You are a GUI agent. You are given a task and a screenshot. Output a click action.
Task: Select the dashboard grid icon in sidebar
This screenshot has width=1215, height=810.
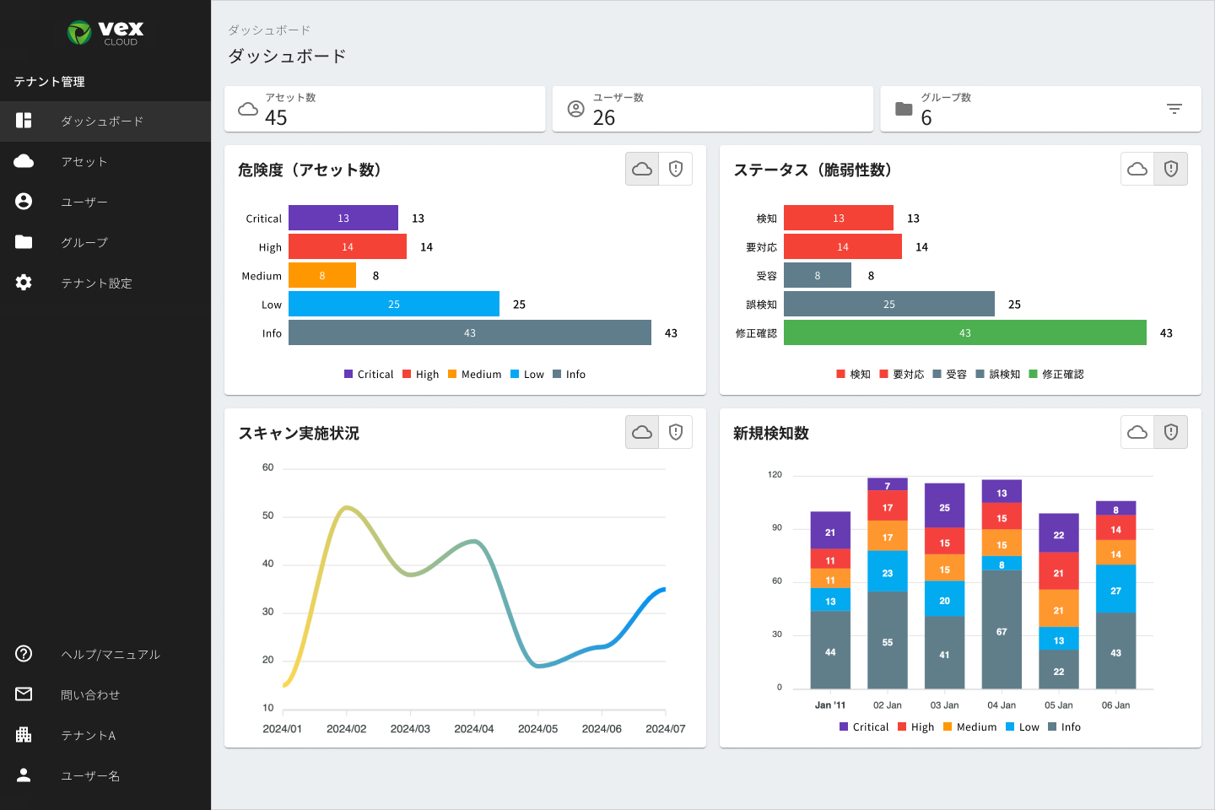pos(23,121)
